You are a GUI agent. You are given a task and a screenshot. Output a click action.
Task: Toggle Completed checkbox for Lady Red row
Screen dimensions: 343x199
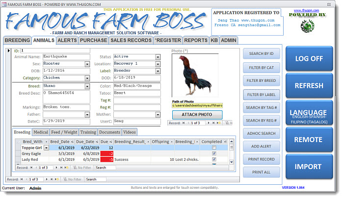coord(213,159)
